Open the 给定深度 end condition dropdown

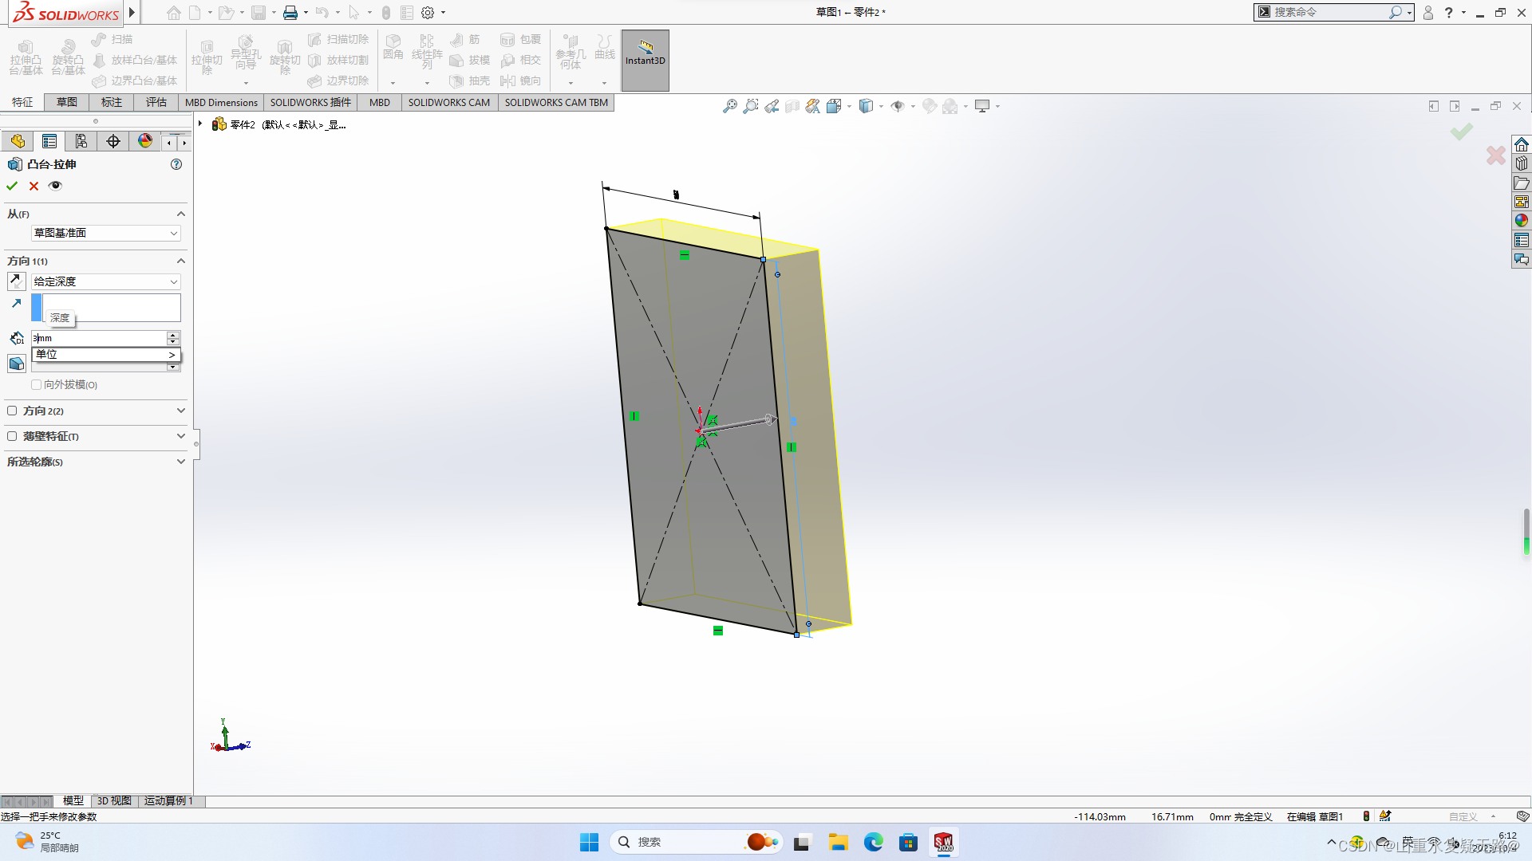[172, 281]
